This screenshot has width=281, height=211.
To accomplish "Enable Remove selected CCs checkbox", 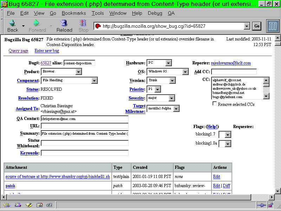I will tap(215, 104).
